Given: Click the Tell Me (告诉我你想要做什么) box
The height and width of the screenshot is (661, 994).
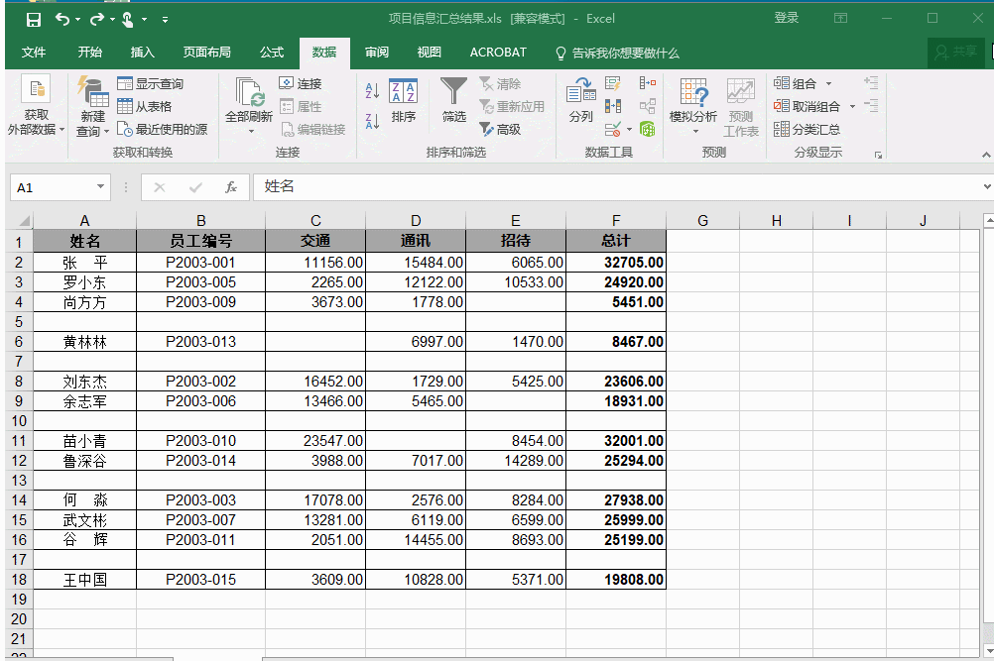Looking at the screenshot, I should pos(617,54).
